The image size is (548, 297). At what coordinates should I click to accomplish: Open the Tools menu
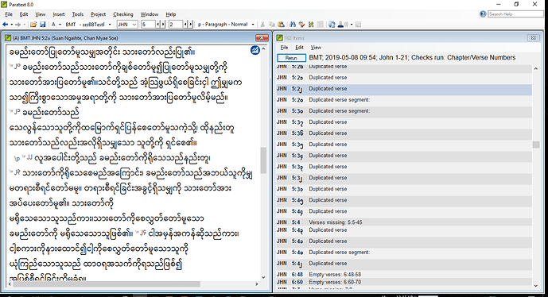tap(78, 14)
